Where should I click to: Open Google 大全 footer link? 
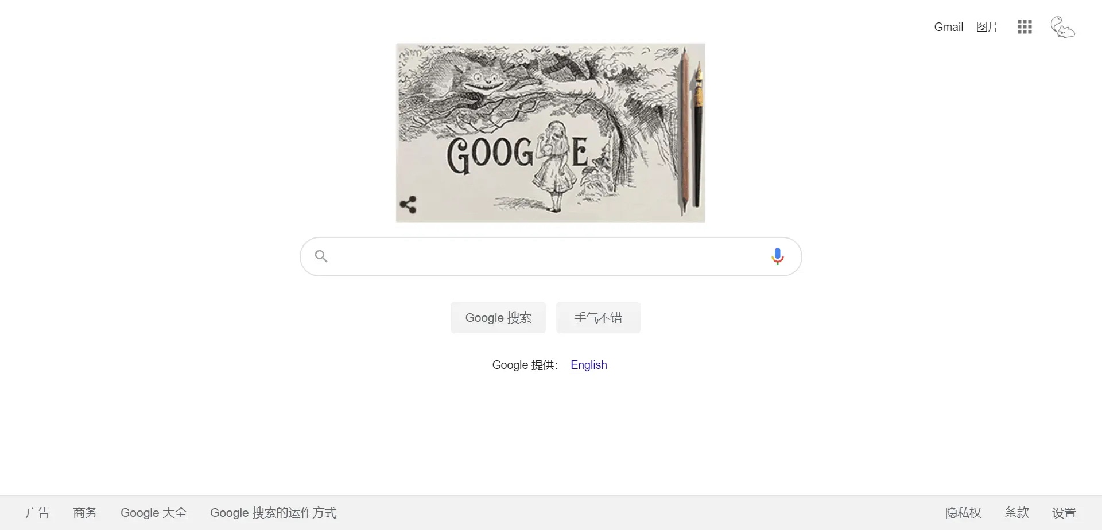pos(154,513)
